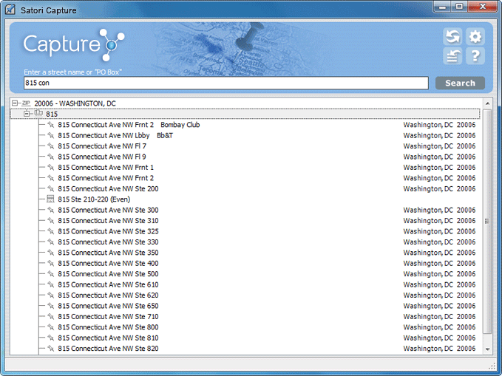Focus the street name search field
502x376 pixels.
click(226, 83)
